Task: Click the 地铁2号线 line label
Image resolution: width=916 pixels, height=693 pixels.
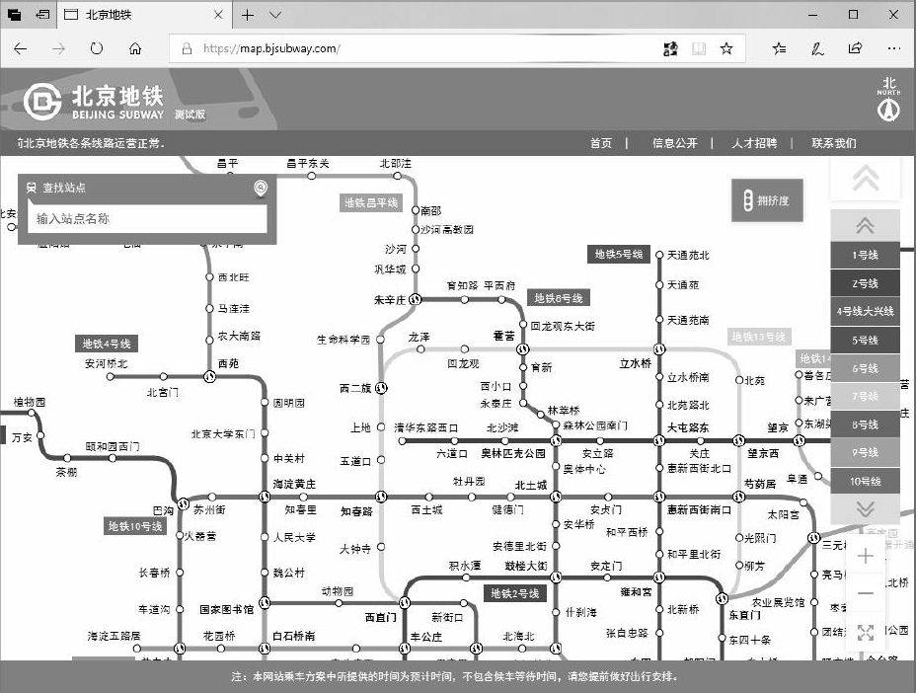Action: [x=514, y=593]
